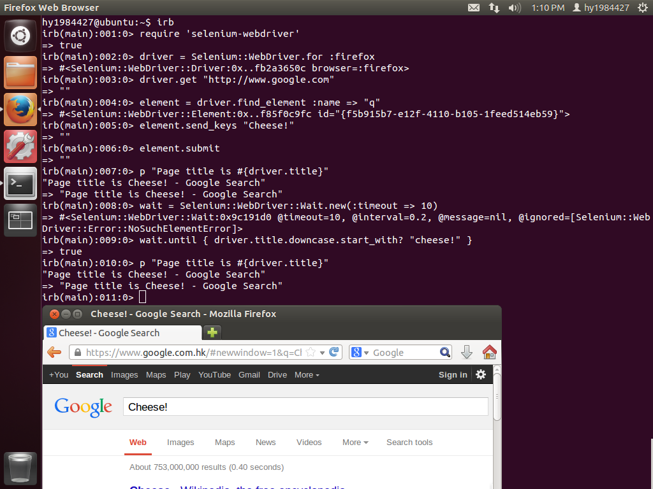The height and width of the screenshot is (489, 653).
Task: Open the Files folder icon in the launcher
Action: point(20,73)
